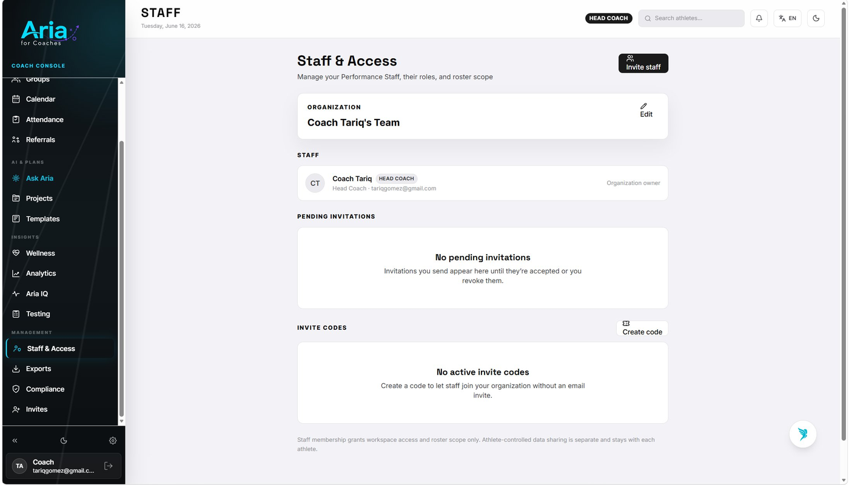Click the HEAD COACH badge in header

tap(609, 18)
